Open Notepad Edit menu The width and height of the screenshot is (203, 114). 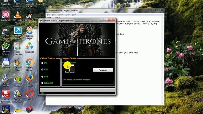(54, 15)
